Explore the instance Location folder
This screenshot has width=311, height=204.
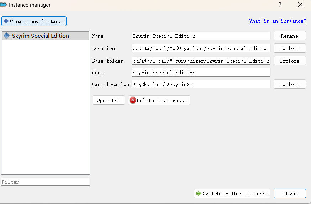(289, 48)
